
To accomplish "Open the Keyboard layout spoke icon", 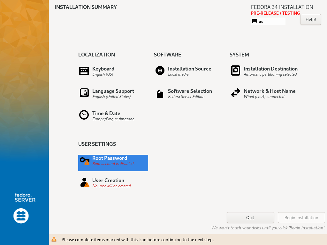I will (x=84, y=71).
